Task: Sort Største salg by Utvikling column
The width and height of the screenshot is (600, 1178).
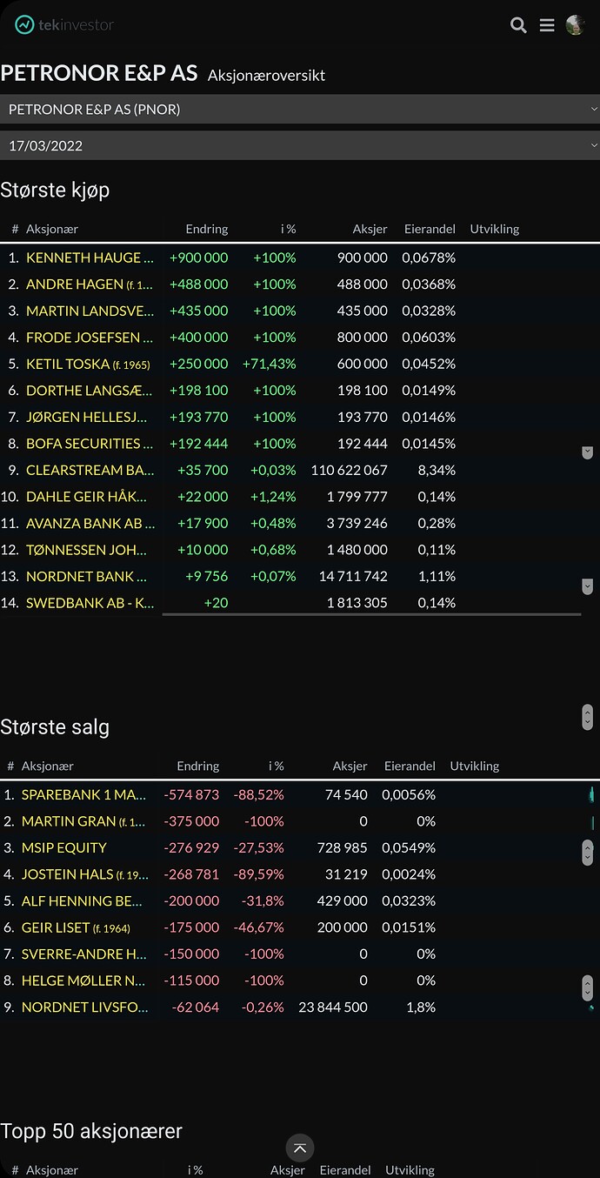Action: (x=475, y=766)
